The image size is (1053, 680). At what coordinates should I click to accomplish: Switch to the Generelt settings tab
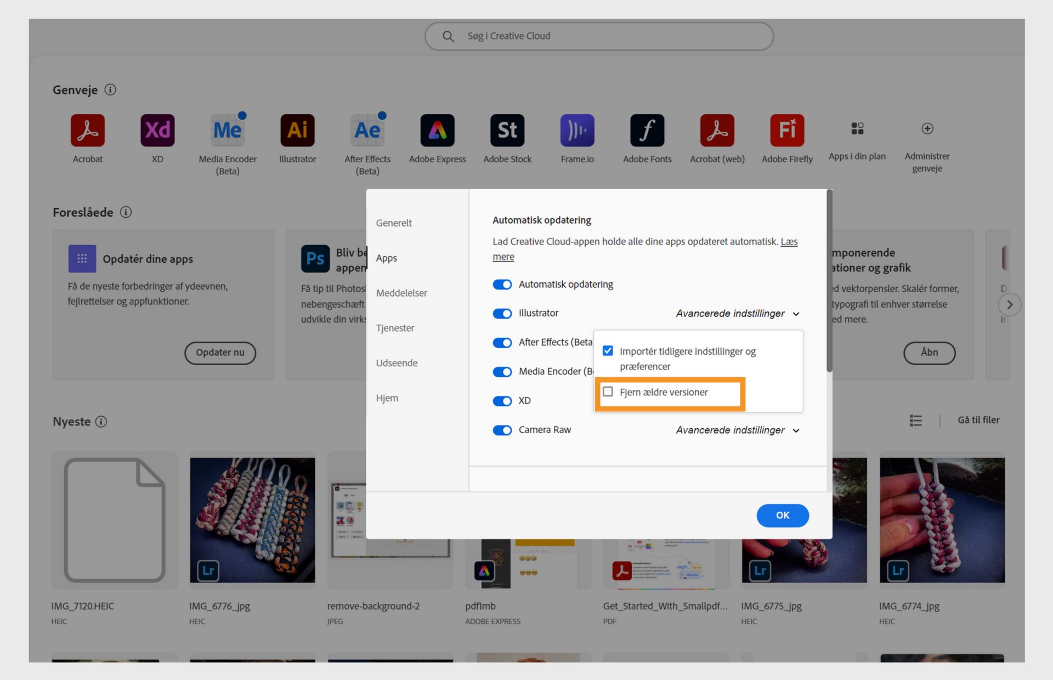coord(394,223)
